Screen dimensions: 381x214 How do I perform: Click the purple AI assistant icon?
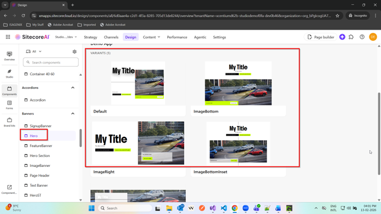[x=342, y=37]
